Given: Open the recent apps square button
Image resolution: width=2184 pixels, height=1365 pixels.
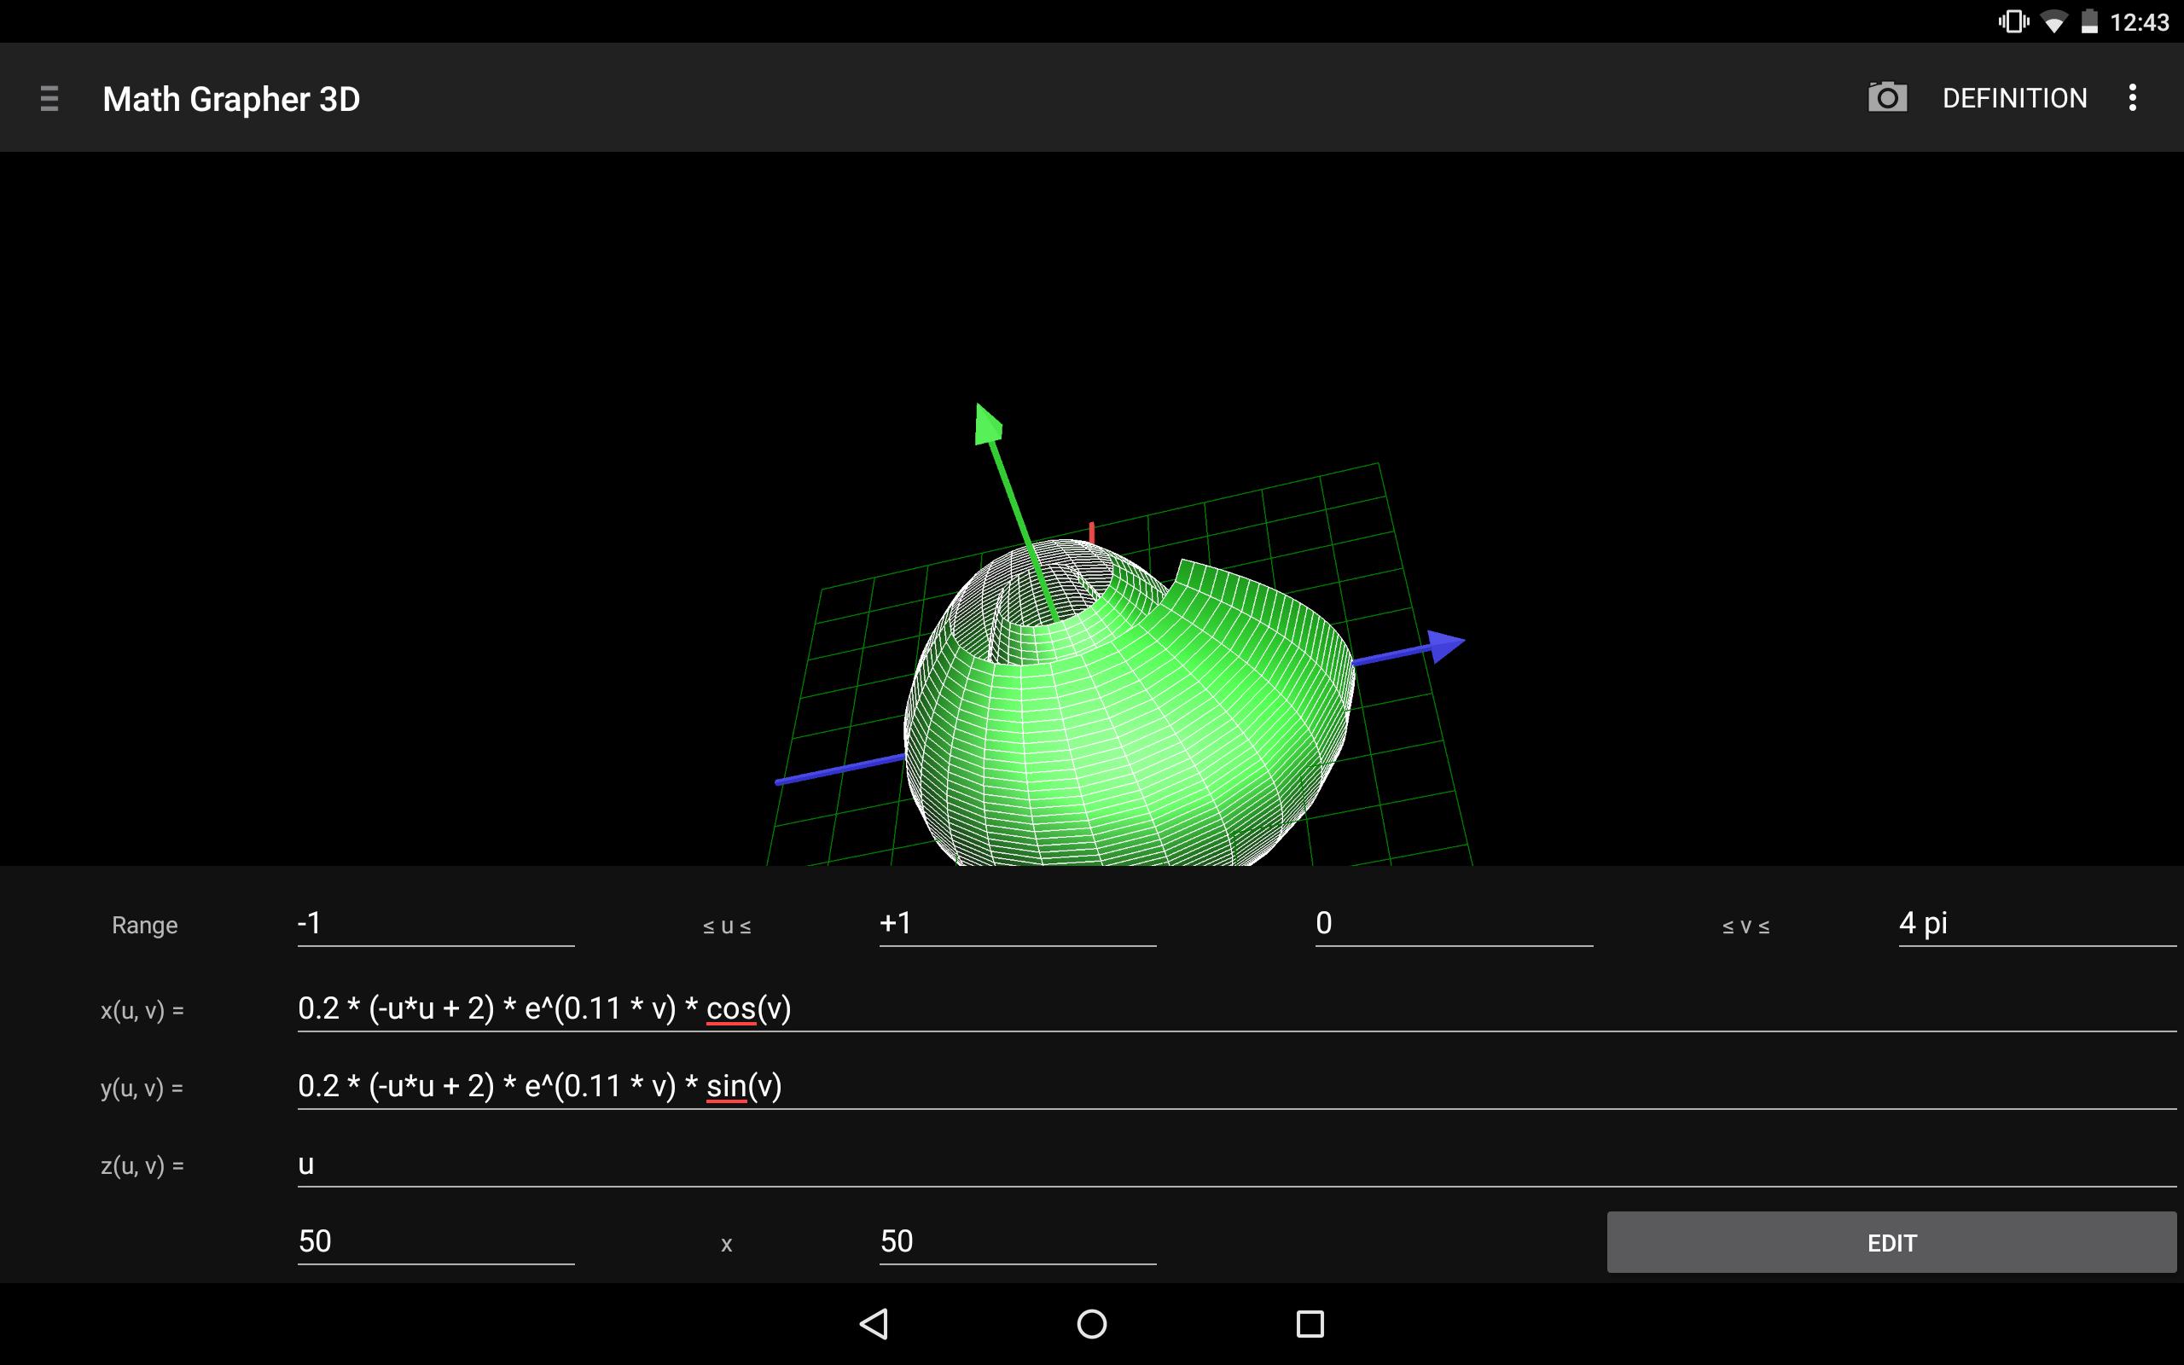Looking at the screenshot, I should 1310,1323.
